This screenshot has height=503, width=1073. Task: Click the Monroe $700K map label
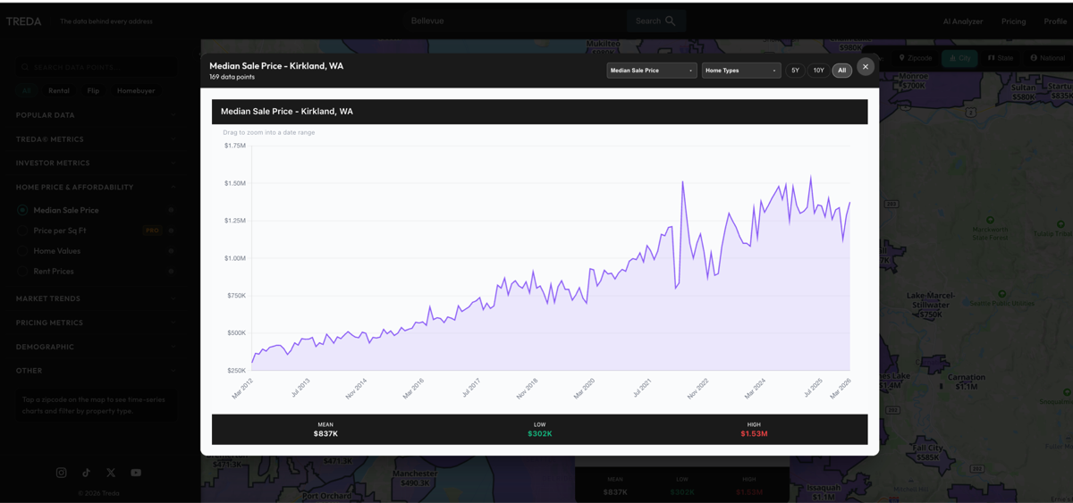point(913,80)
